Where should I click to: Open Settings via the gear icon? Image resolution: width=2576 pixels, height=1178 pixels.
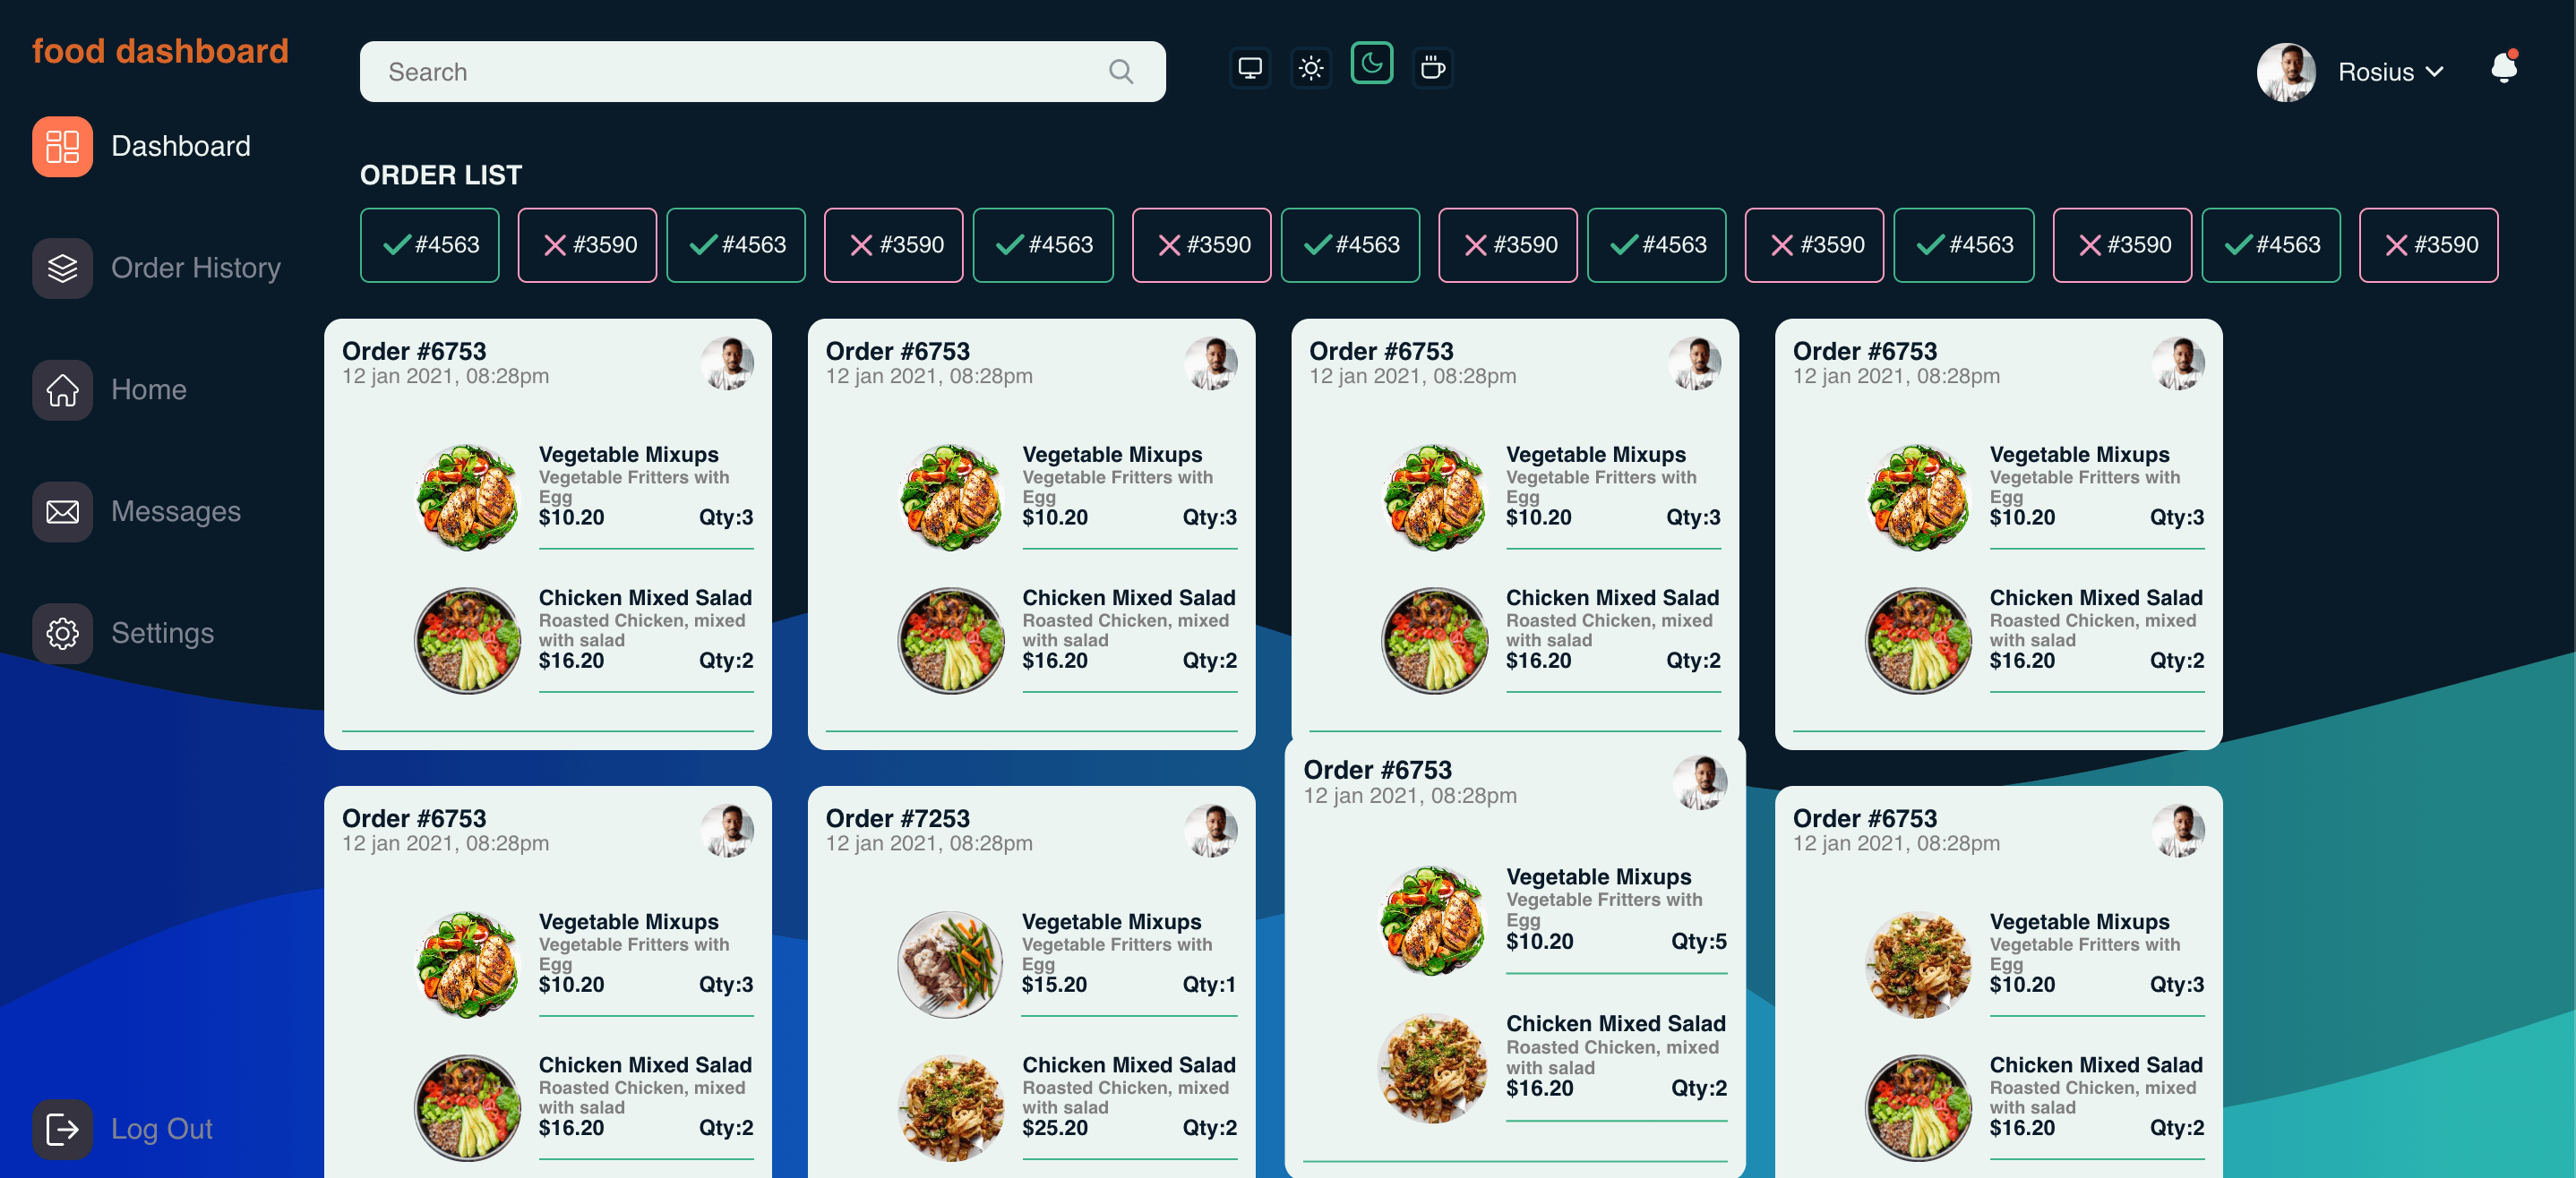click(62, 633)
